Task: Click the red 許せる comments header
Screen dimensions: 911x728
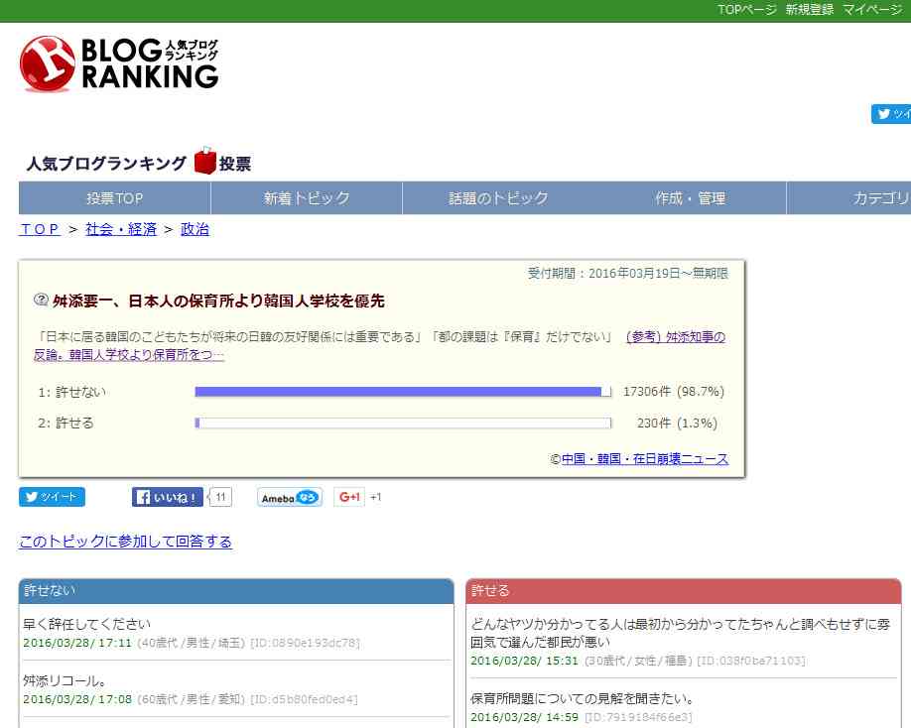Action: pyautogui.click(x=684, y=591)
